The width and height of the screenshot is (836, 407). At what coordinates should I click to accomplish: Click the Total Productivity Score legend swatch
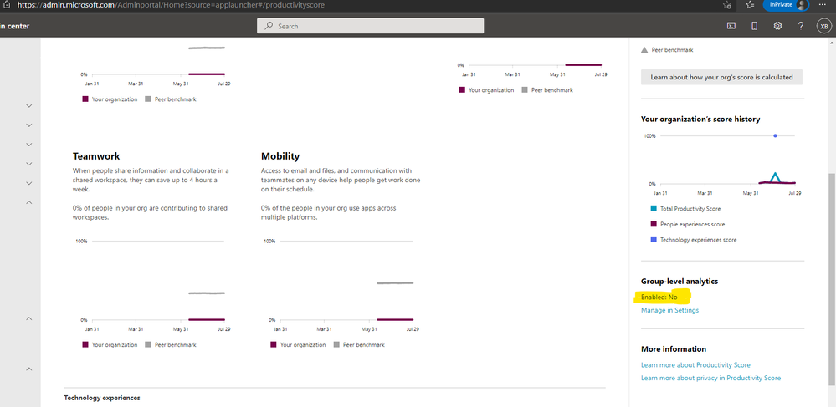654,209
